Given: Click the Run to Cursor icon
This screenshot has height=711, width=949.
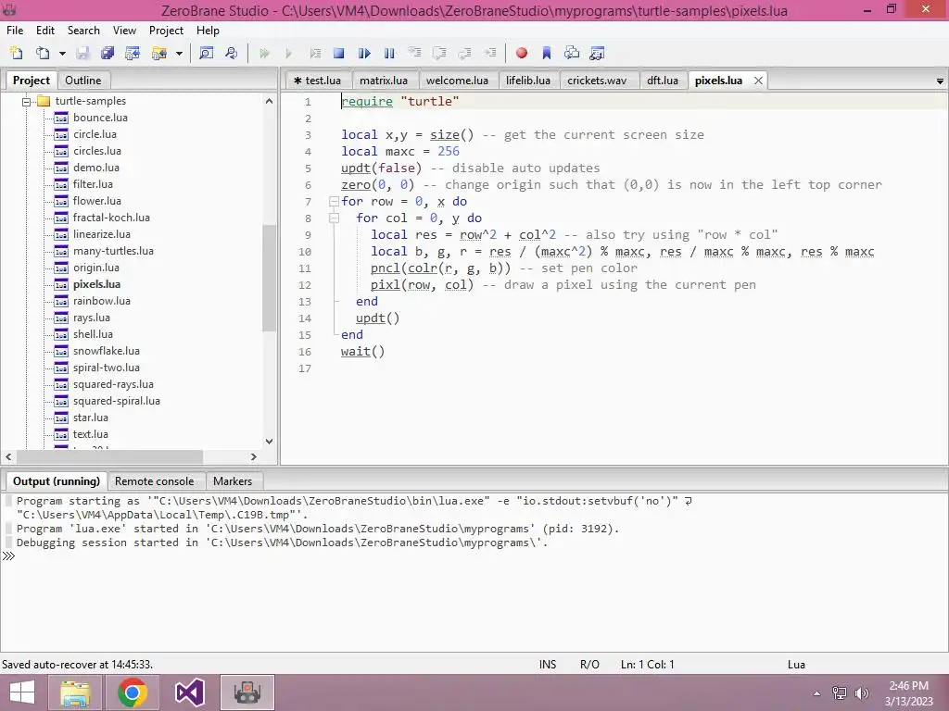Looking at the screenshot, I should (x=489, y=53).
